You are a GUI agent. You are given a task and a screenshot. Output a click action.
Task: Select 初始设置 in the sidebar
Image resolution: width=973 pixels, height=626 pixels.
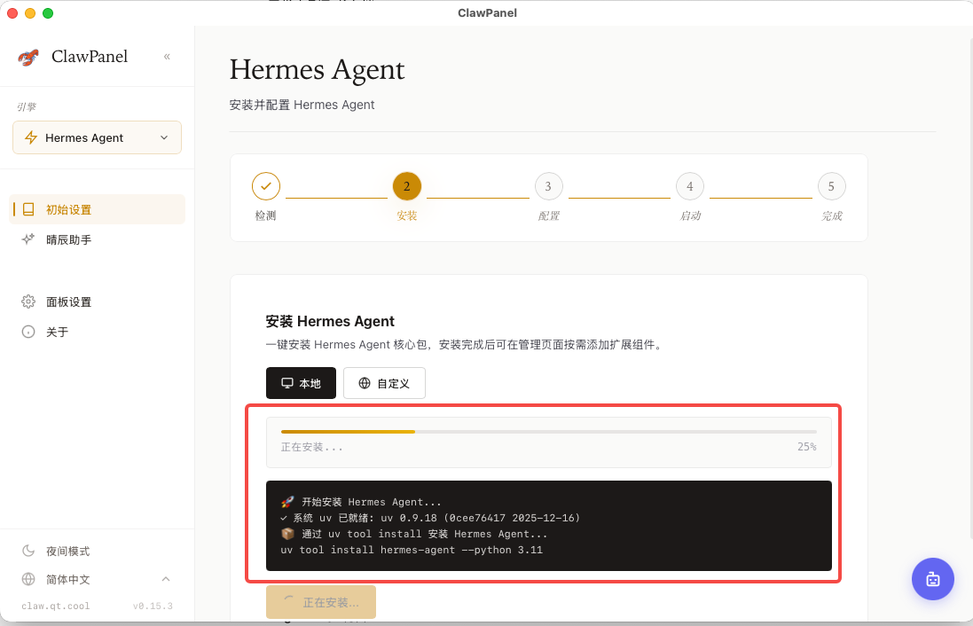click(98, 209)
